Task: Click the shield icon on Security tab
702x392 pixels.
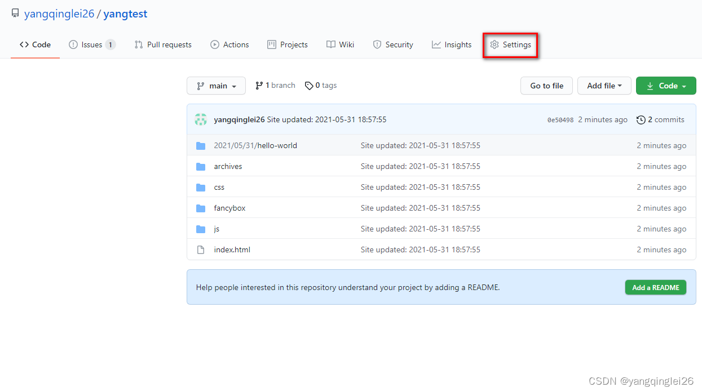Action: coord(377,44)
